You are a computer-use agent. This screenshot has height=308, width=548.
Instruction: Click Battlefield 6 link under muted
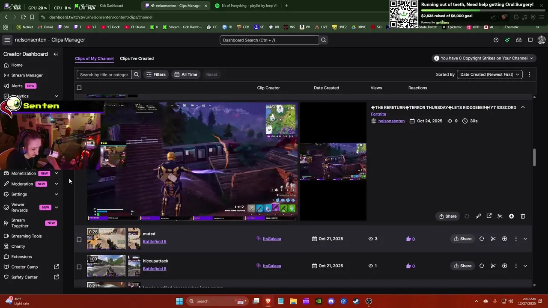click(x=155, y=242)
